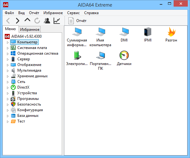The height and width of the screenshot is (158, 190).
Task: Expand the Системная плата tree node
Action: (x=8, y=48)
